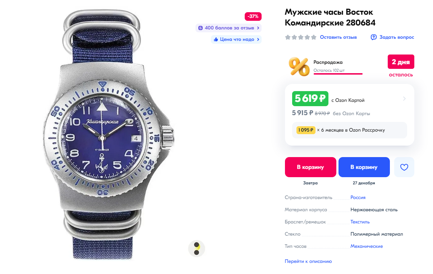Open the Цена что надо chevron
The width and height of the screenshot is (433, 274).
tap(258, 39)
